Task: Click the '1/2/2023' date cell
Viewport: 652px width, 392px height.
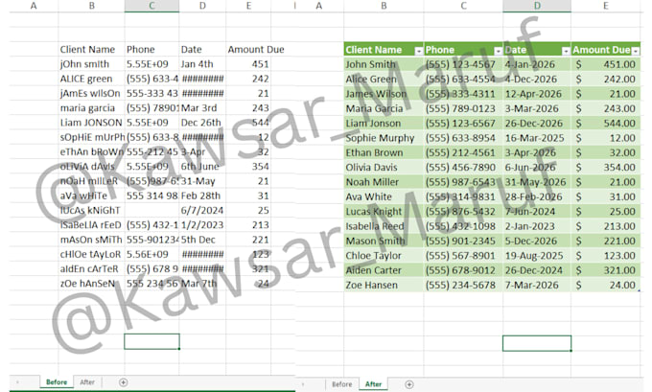Action: 202,225
